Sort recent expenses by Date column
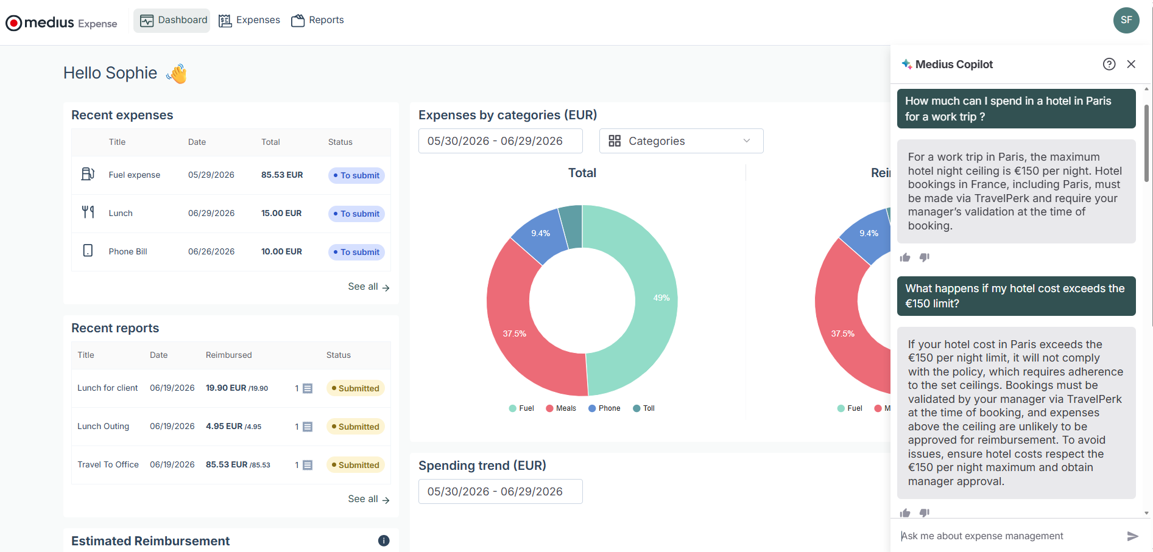The width and height of the screenshot is (1153, 552). coord(197,142)
